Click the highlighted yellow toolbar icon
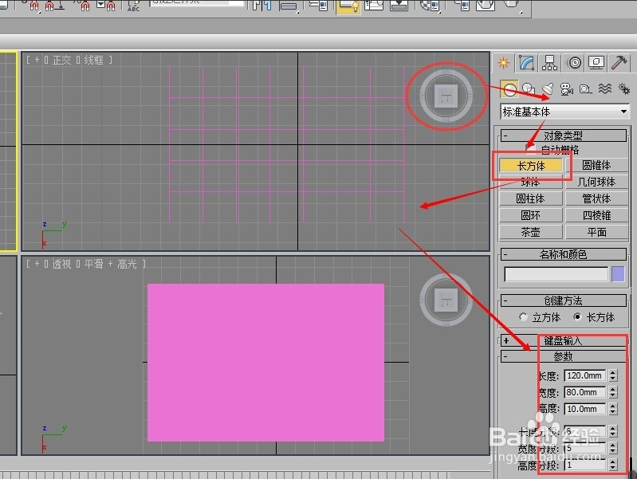The width and height of the screenshot is (637, 479). [x=348, y=6]
